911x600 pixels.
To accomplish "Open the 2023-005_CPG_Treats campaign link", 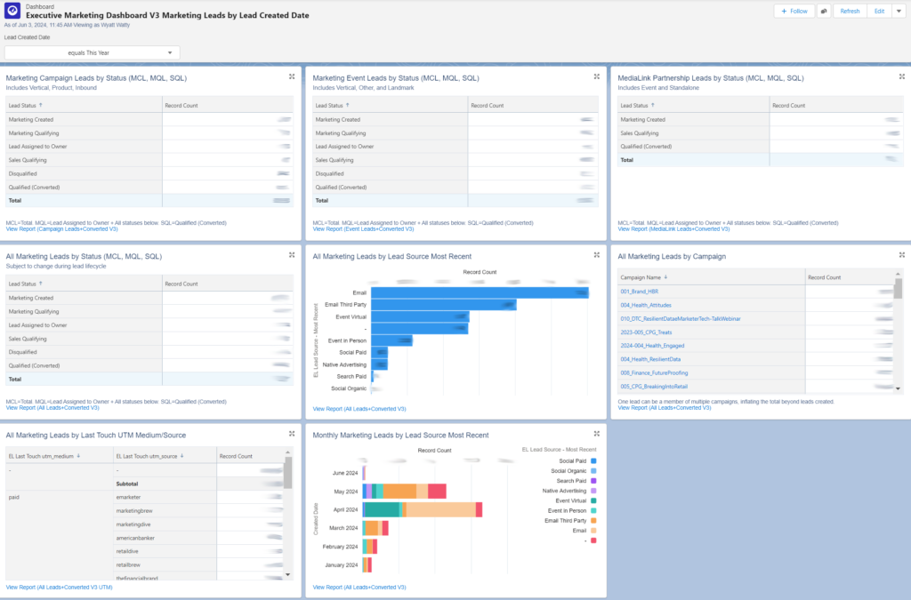I will tap(646, 332).
